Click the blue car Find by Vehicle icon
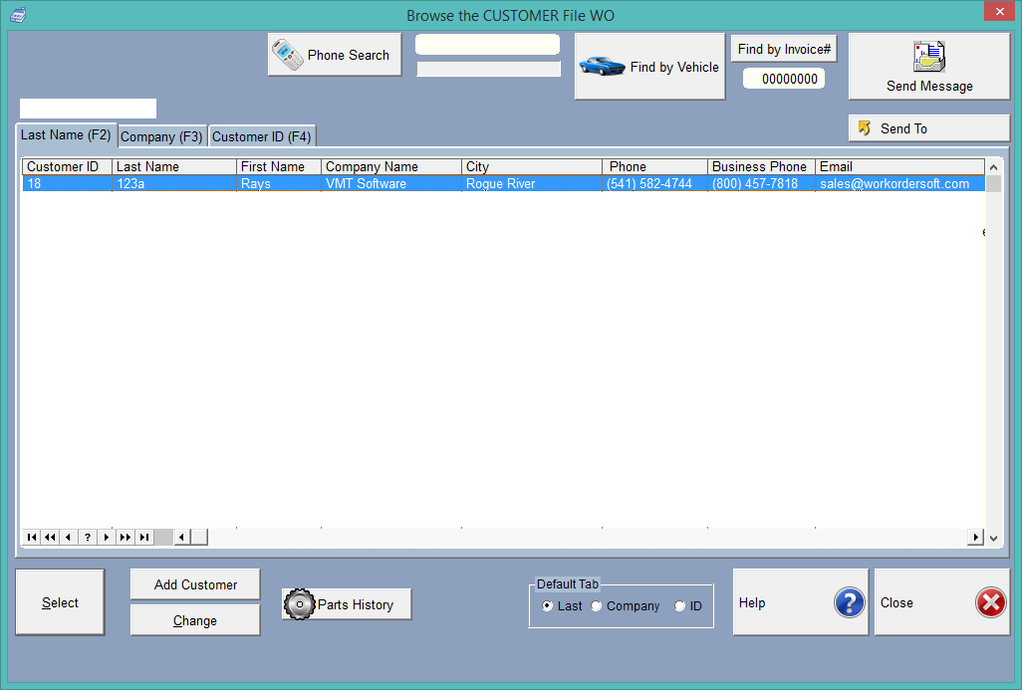Viewport: 1022px width, 690px height. point(602,65)
